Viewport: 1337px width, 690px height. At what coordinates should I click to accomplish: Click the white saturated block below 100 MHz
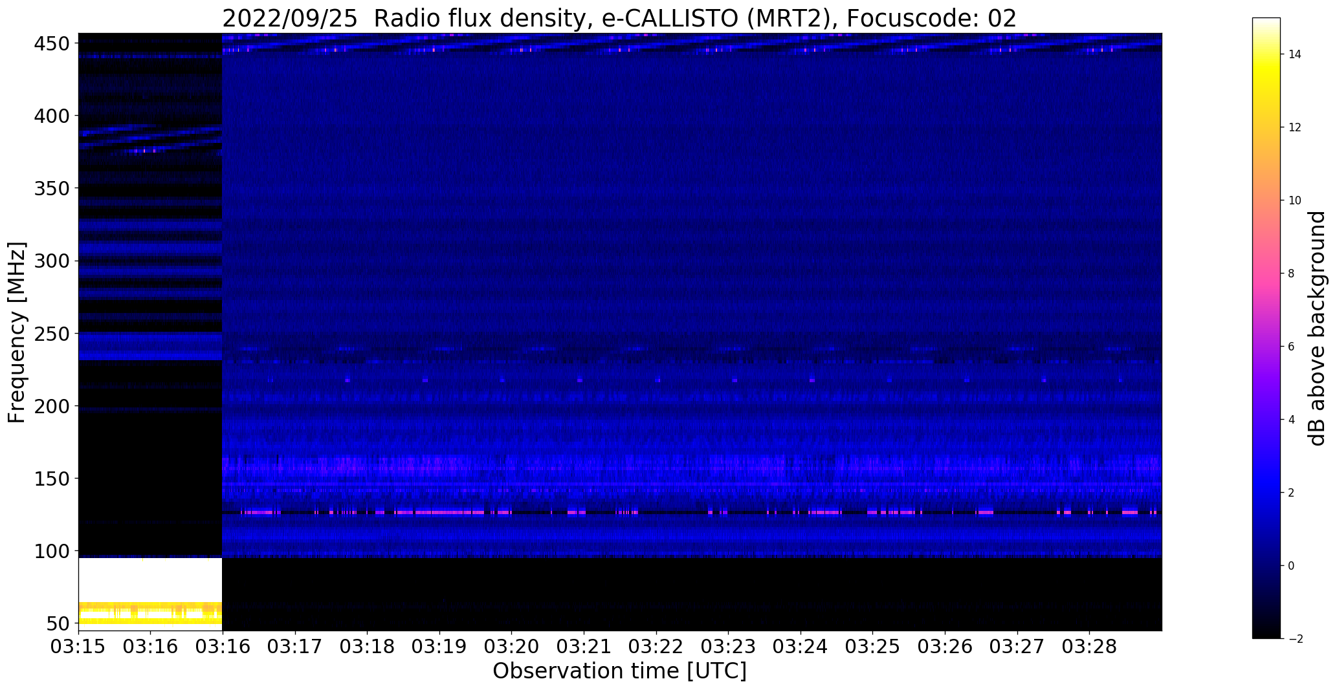[150, 580]
